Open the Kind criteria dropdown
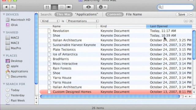This screenshot has height=110, width=196. click(50, 21)
